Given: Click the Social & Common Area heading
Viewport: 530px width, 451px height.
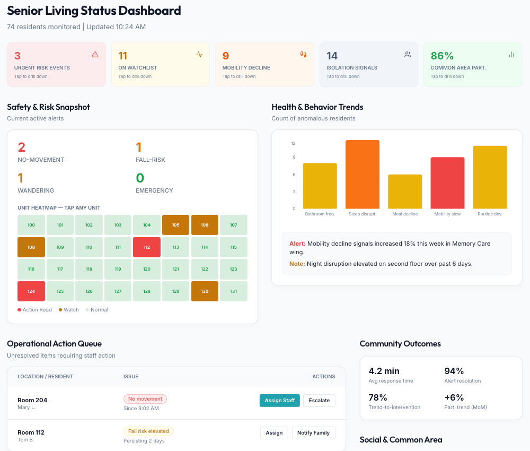Looking at the screenshot, I should click(401, 439).
